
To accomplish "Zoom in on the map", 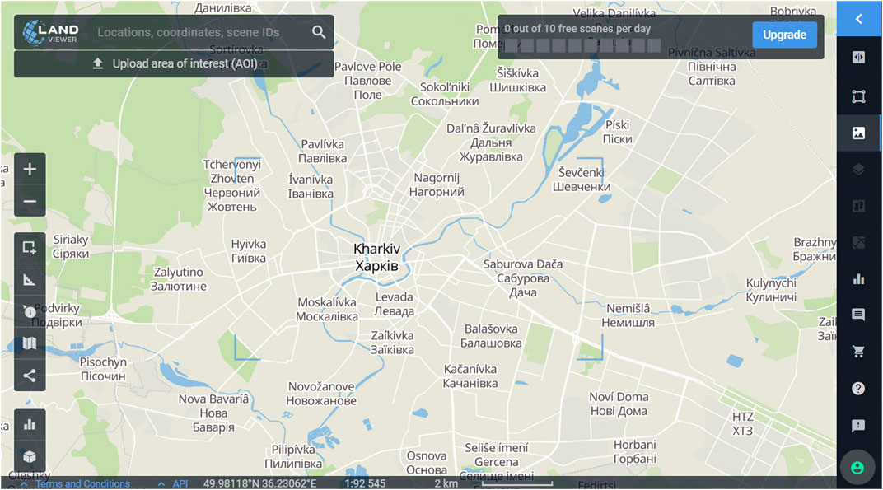I will tap(30, 169).
